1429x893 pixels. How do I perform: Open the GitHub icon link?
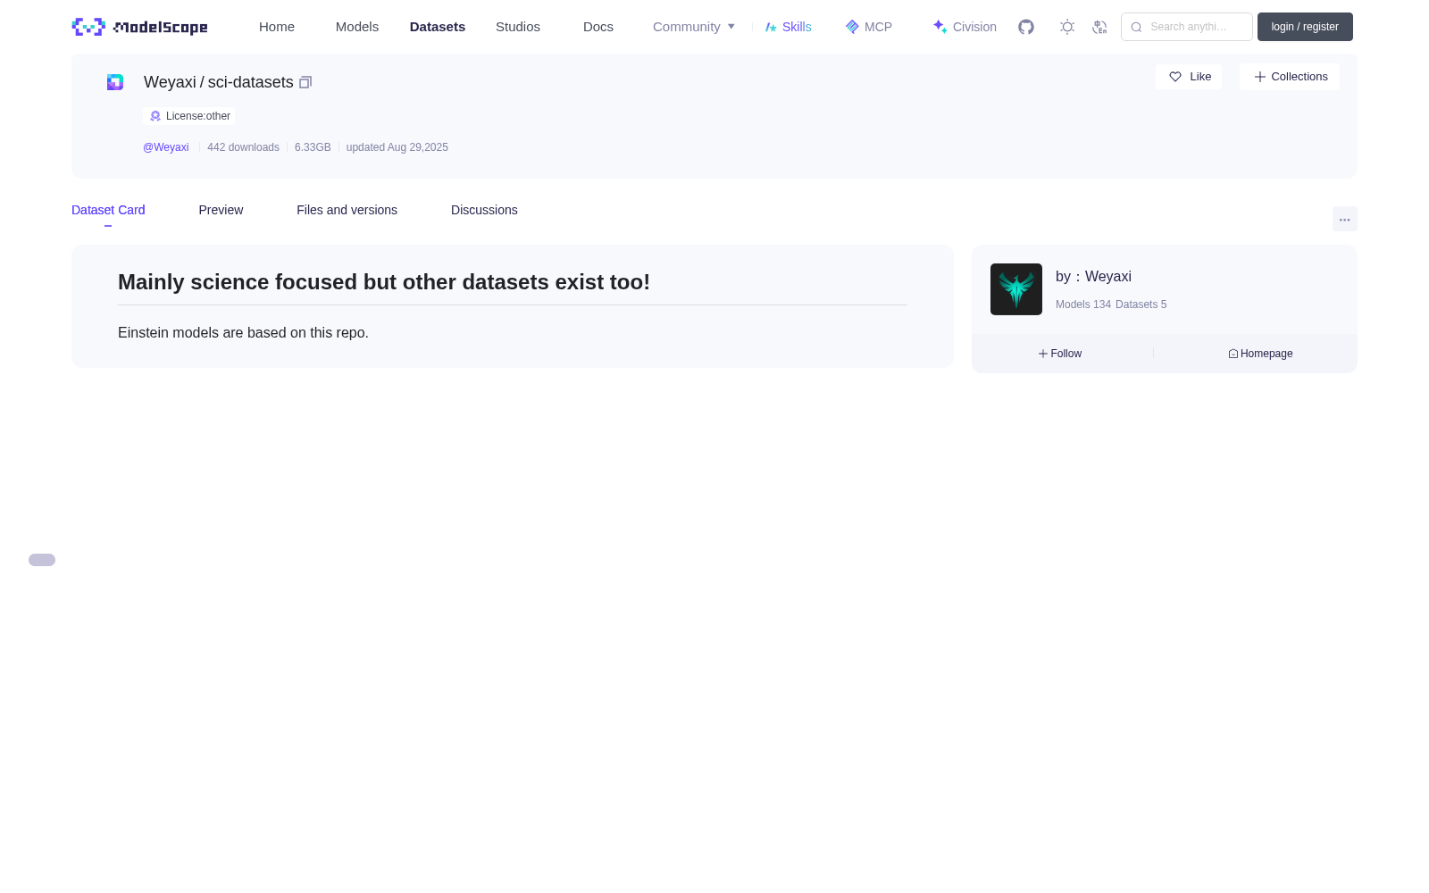[x=1026, y=27]
